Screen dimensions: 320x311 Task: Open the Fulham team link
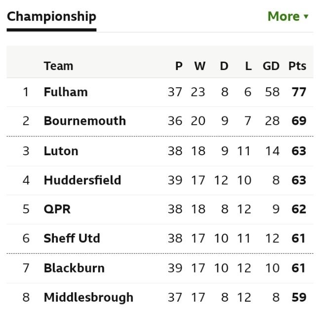[x=66, y=92]
